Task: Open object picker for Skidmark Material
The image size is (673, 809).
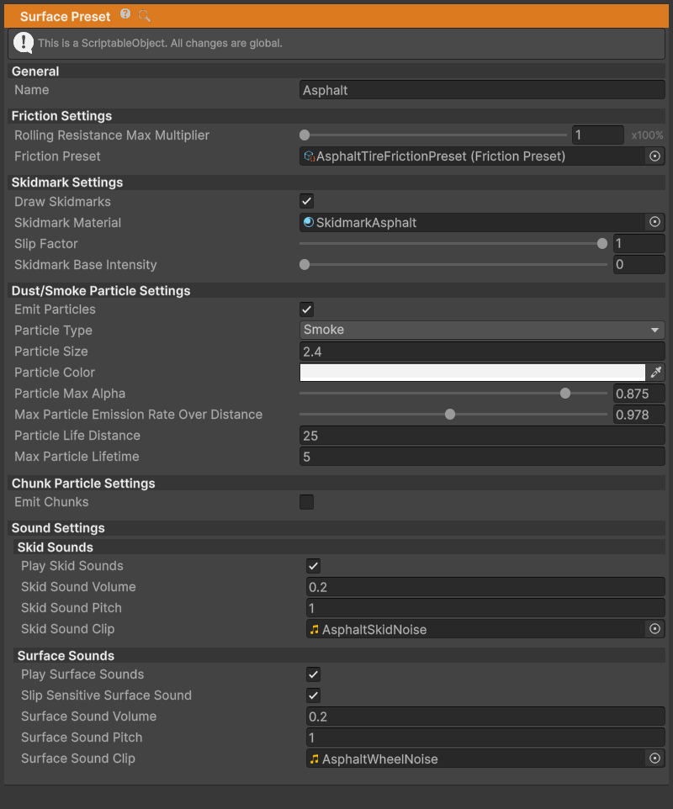Action: coord(654,222)
